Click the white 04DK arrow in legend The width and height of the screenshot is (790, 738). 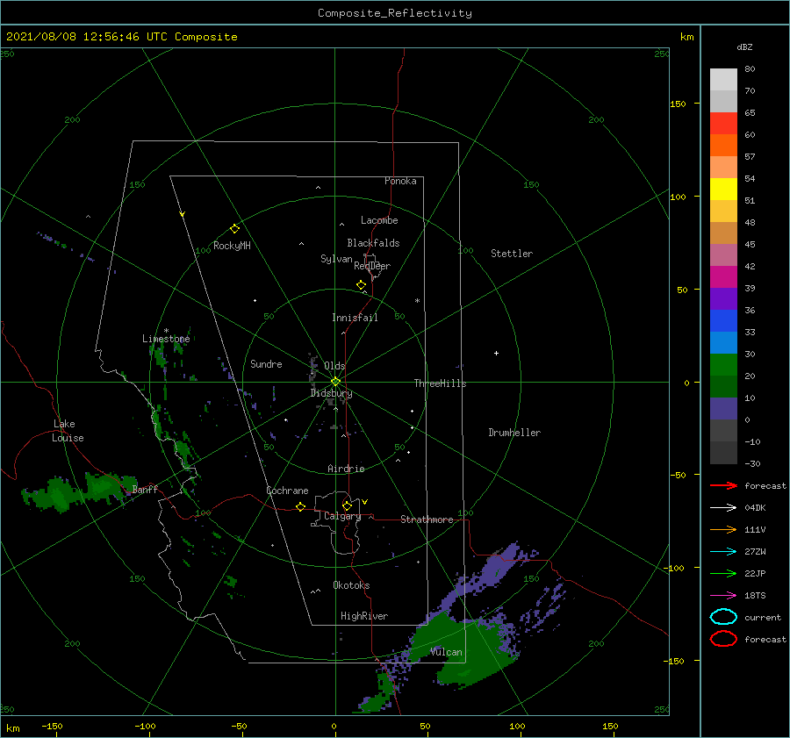point(723,507)
